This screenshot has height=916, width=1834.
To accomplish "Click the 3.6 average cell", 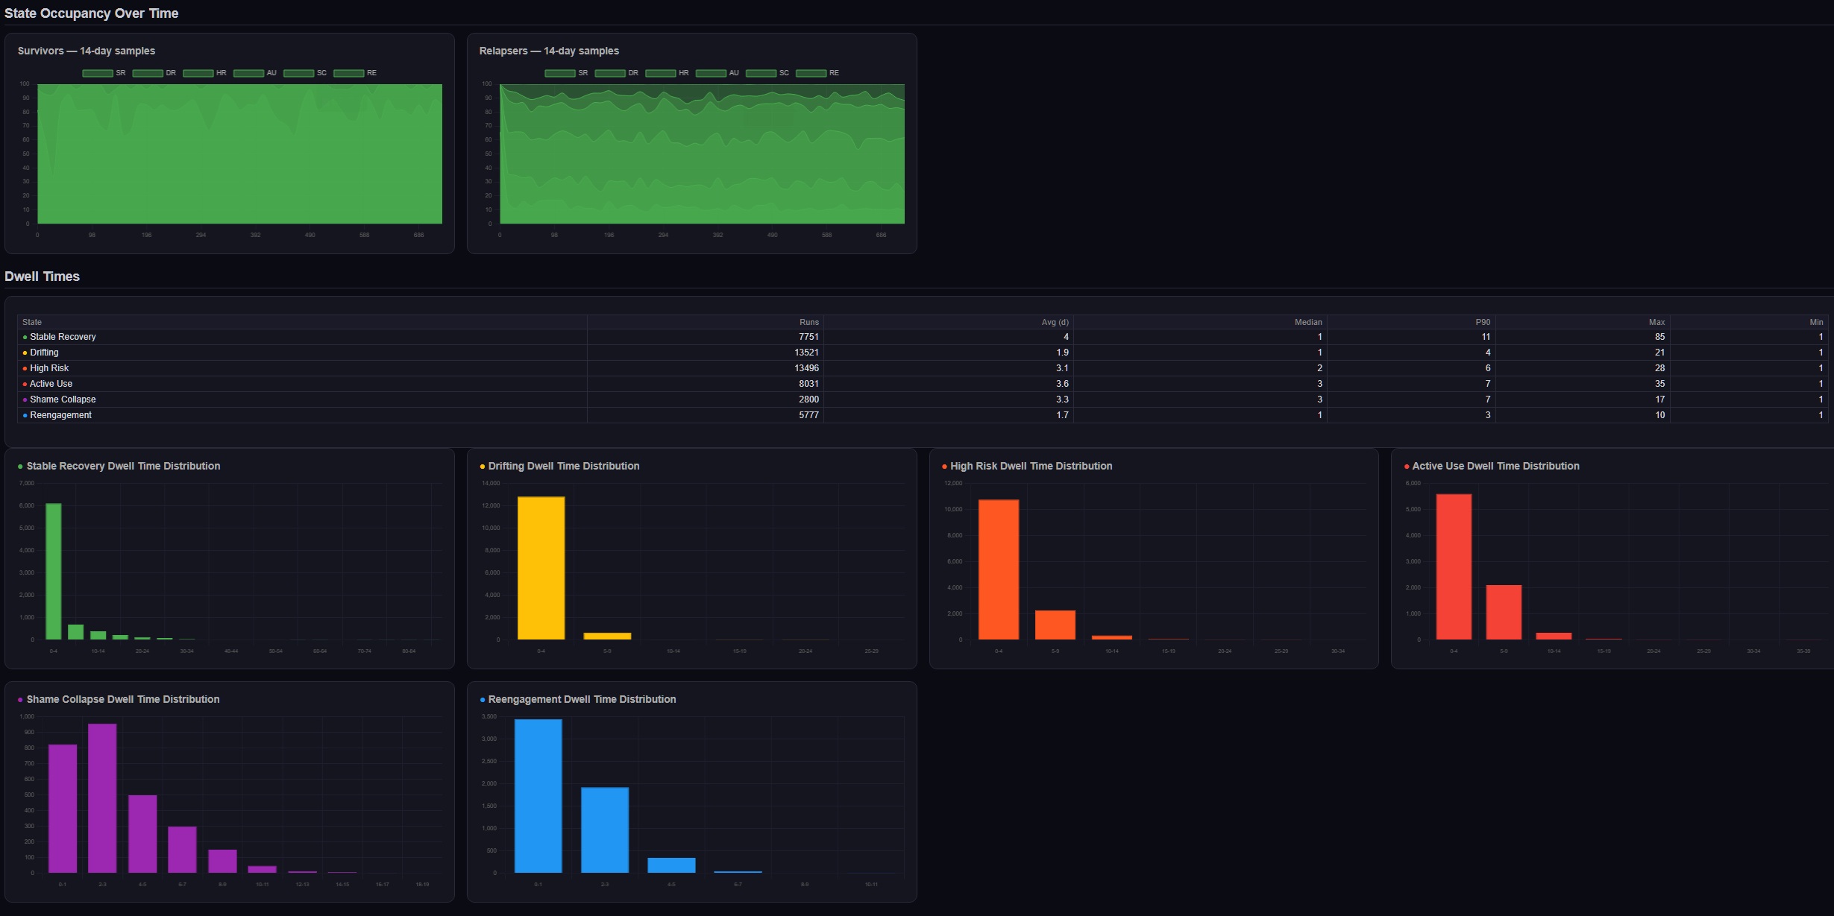I will [949, 384].
